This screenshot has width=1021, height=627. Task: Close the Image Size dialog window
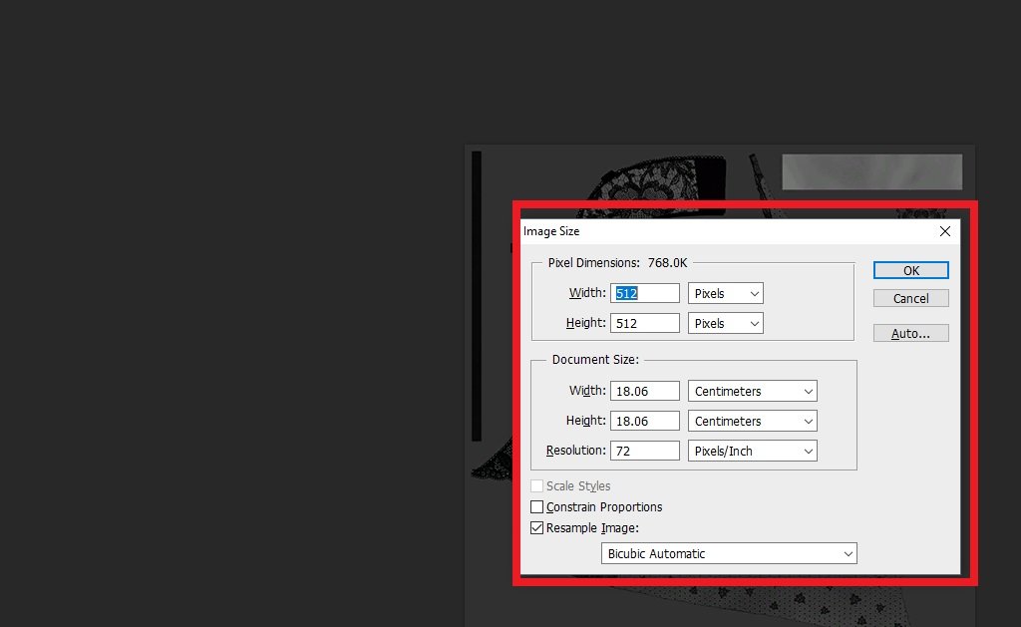coord(945,231)
